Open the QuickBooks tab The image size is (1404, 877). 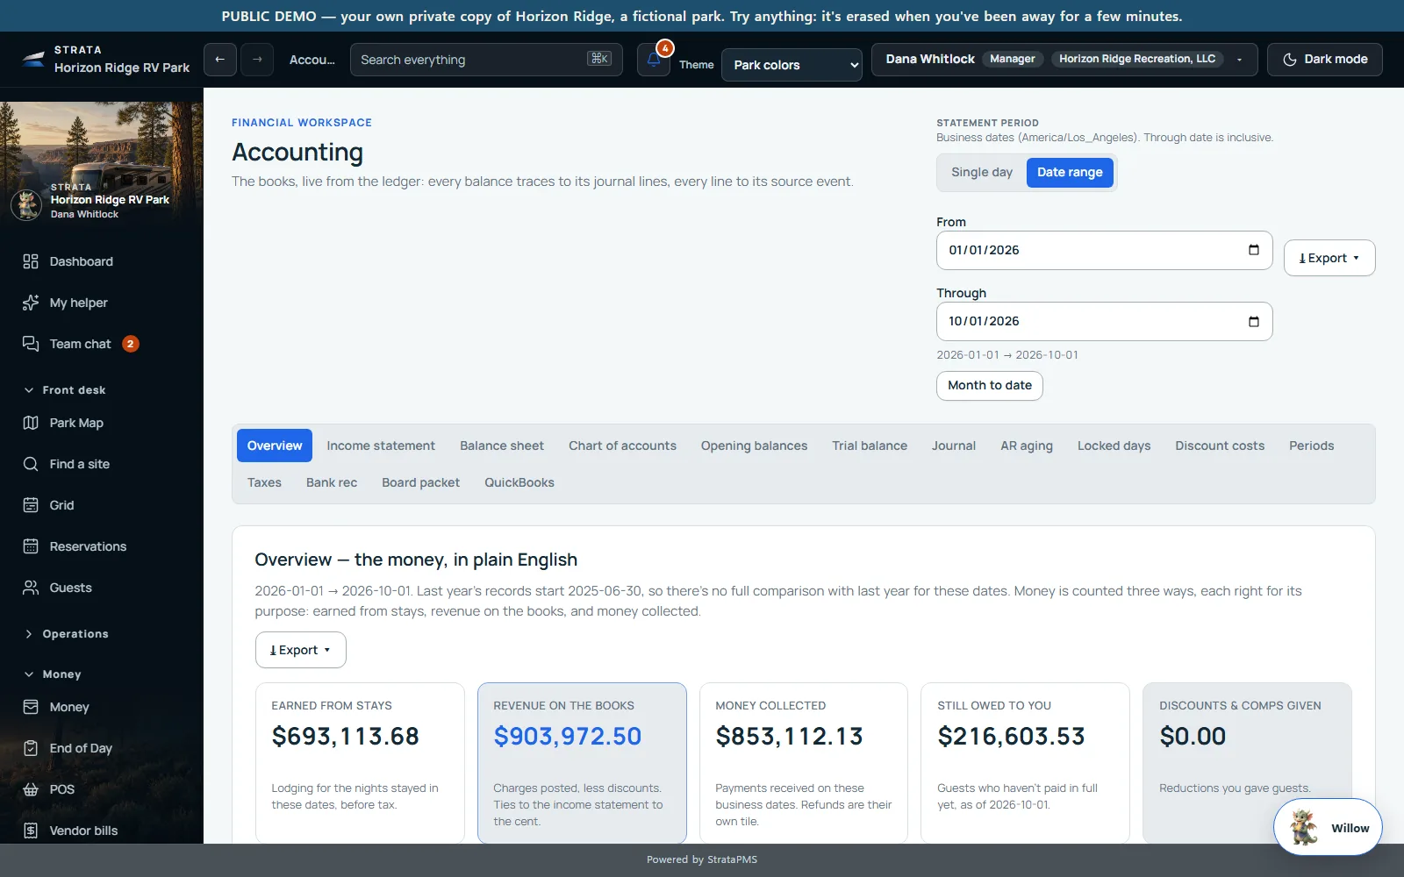pos(519,482)
